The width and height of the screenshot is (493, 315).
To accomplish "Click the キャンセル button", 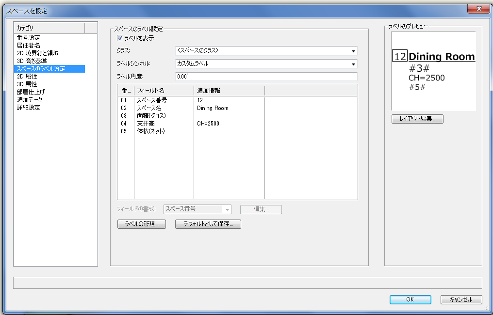I will coord(461,299).
